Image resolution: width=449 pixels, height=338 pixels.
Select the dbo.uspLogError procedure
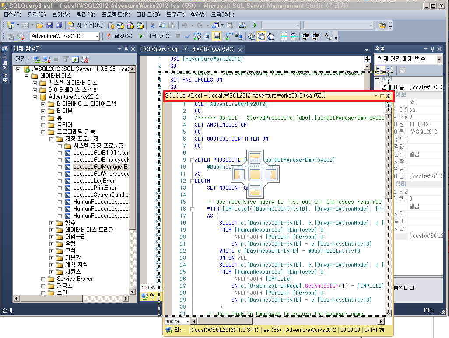[94, 181]
